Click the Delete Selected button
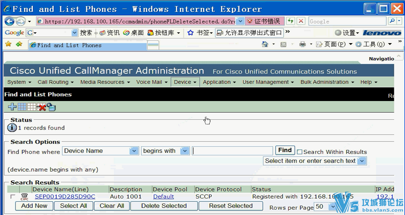The width and height of the screenshot is (405, 215). point(164,206)
